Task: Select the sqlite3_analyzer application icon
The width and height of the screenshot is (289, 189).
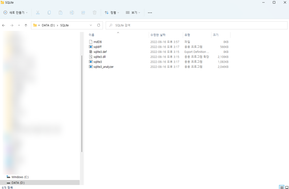Action: point(91,67)
